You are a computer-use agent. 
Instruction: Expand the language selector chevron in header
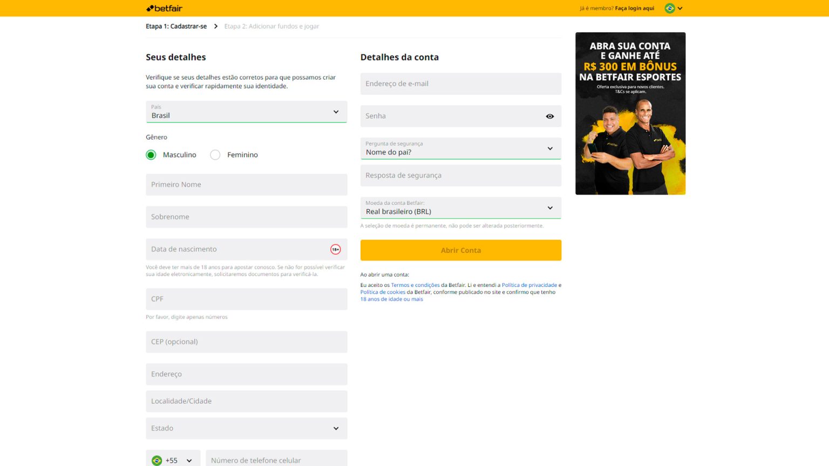click(680, 8)
